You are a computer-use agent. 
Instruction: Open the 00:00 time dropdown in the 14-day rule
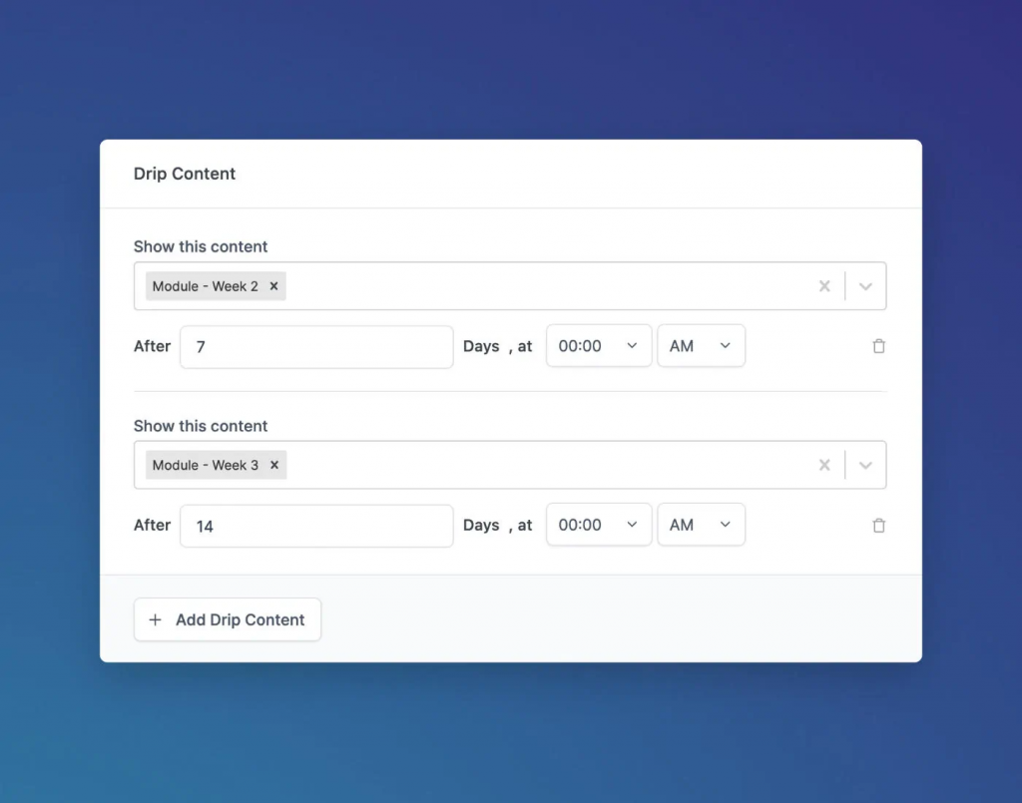[599, 526]
